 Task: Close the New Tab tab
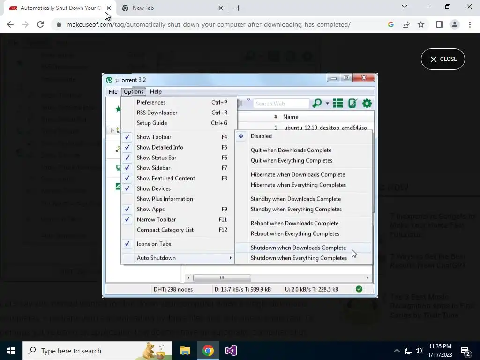coord(221,8)
